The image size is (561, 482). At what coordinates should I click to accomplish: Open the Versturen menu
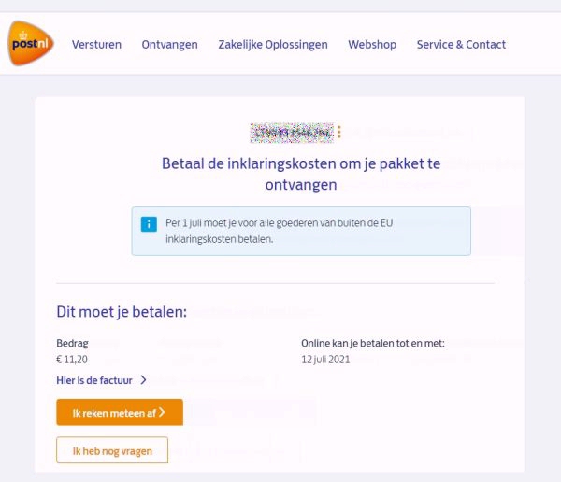click(x=96, y=44)
